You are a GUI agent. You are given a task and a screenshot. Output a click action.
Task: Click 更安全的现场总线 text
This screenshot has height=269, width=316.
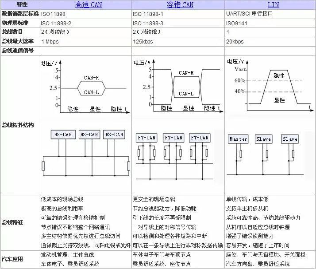(x=154, y=199)
